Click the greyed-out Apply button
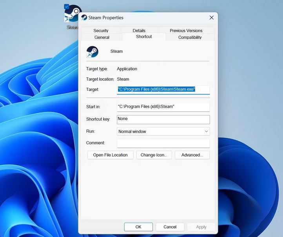Image resolution: width=283 pixels, height=237 pixels. pos(201,227)
